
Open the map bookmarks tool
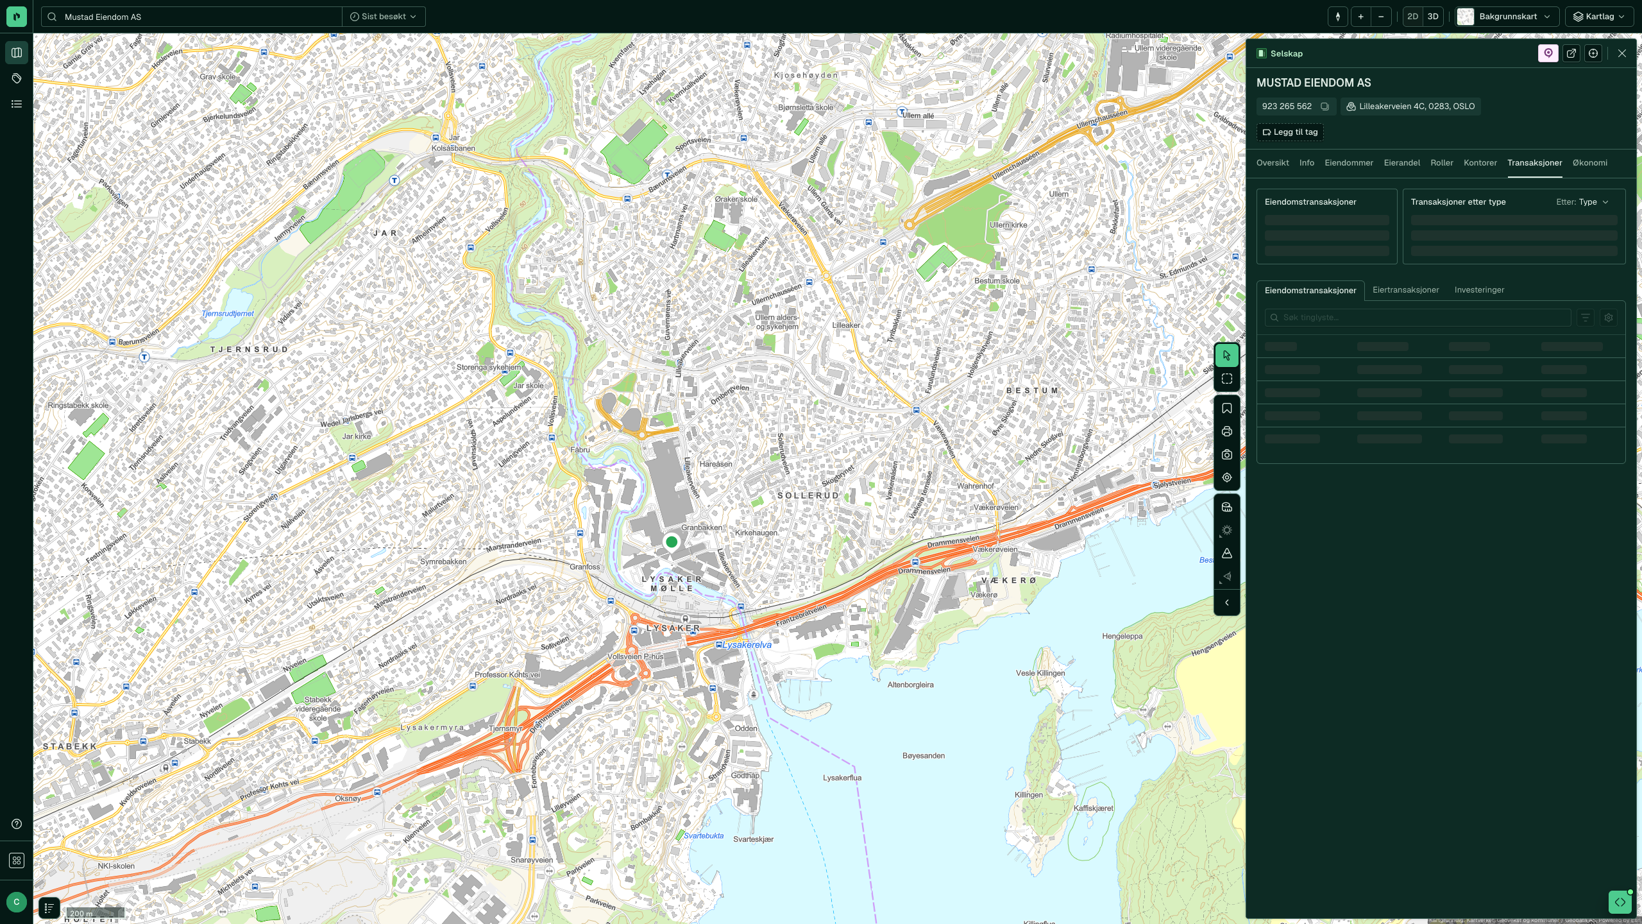point(1226,408)
